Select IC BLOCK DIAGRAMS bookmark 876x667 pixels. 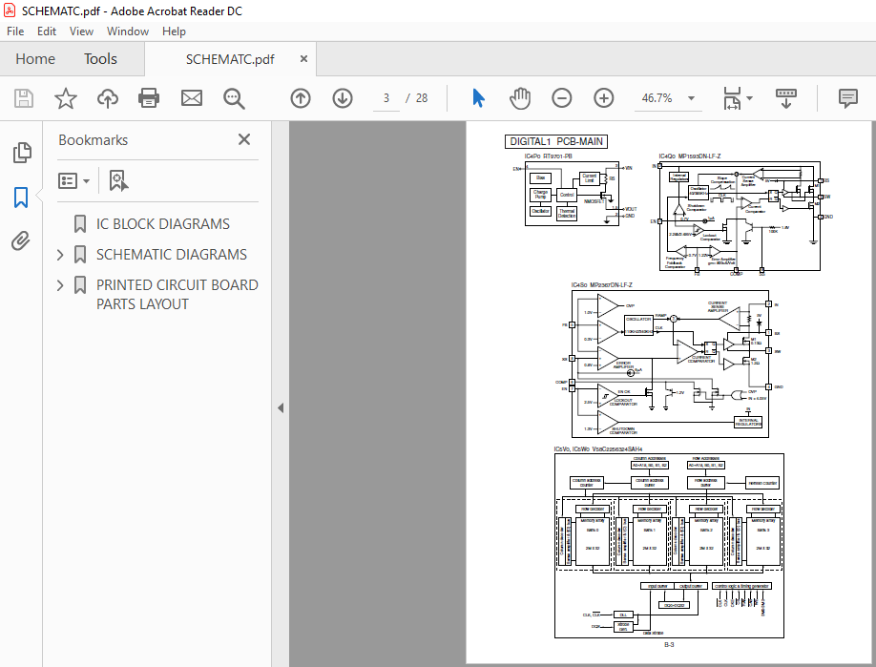point(162,224)
